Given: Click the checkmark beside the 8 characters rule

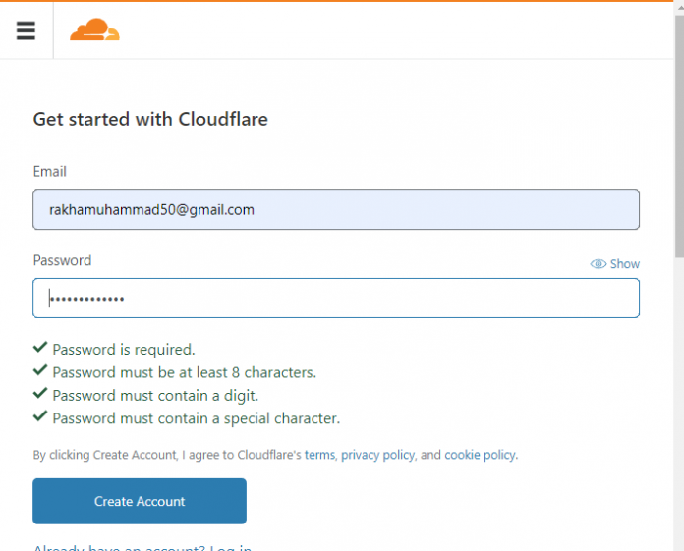Looking at the screenshot, I should pos(40,371).
